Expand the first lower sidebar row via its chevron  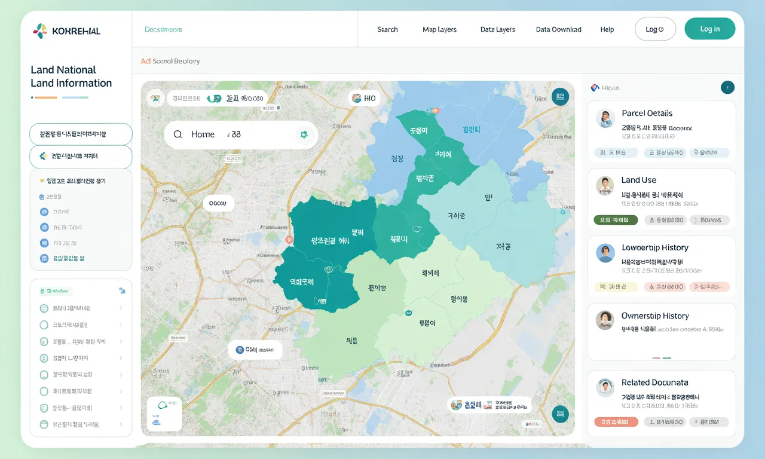coord(121,308)
